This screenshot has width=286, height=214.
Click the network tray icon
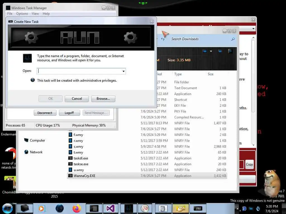[x=251, y=208]
